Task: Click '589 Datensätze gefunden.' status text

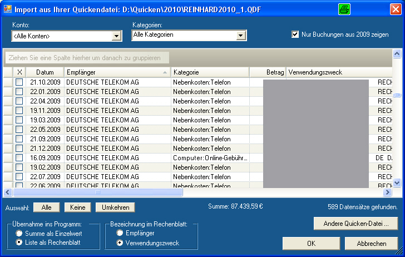Action: 363,207
